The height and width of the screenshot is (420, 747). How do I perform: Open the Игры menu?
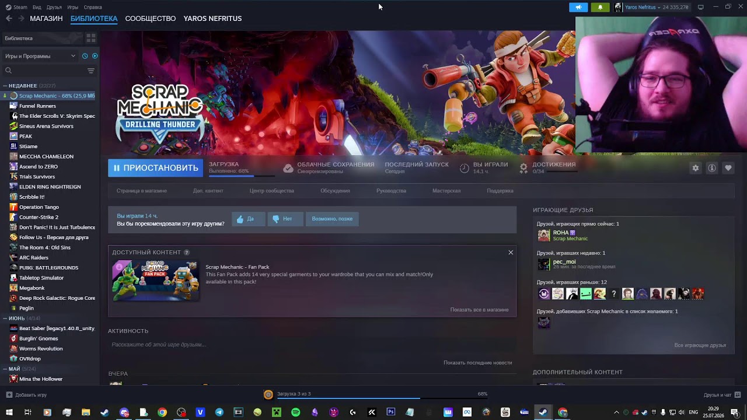[73, 7]
